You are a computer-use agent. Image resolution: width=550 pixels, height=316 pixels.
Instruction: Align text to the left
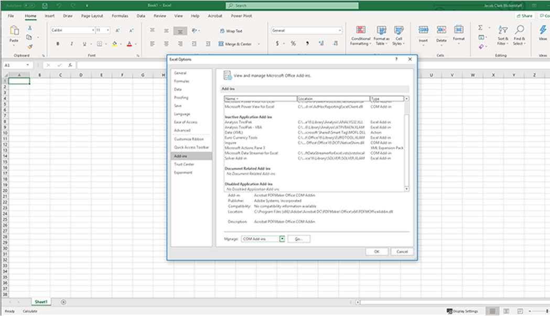click(152, 44)
